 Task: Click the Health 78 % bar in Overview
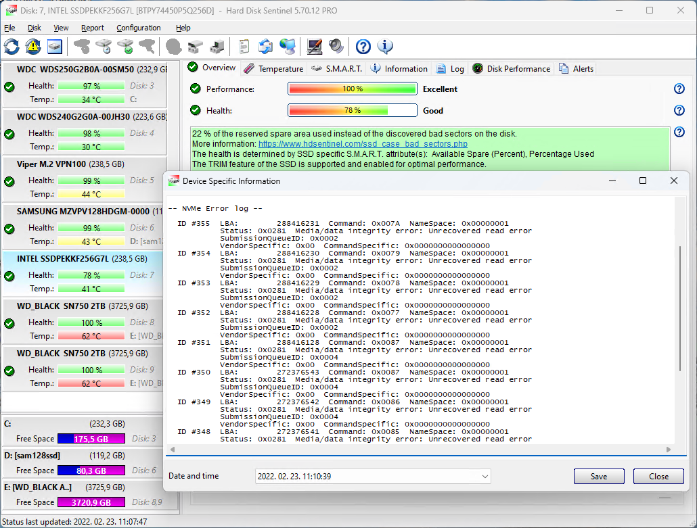(x=353, y=110)
